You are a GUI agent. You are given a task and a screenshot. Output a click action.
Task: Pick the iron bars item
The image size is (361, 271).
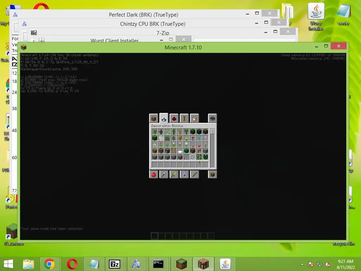[x=186, y=157]
